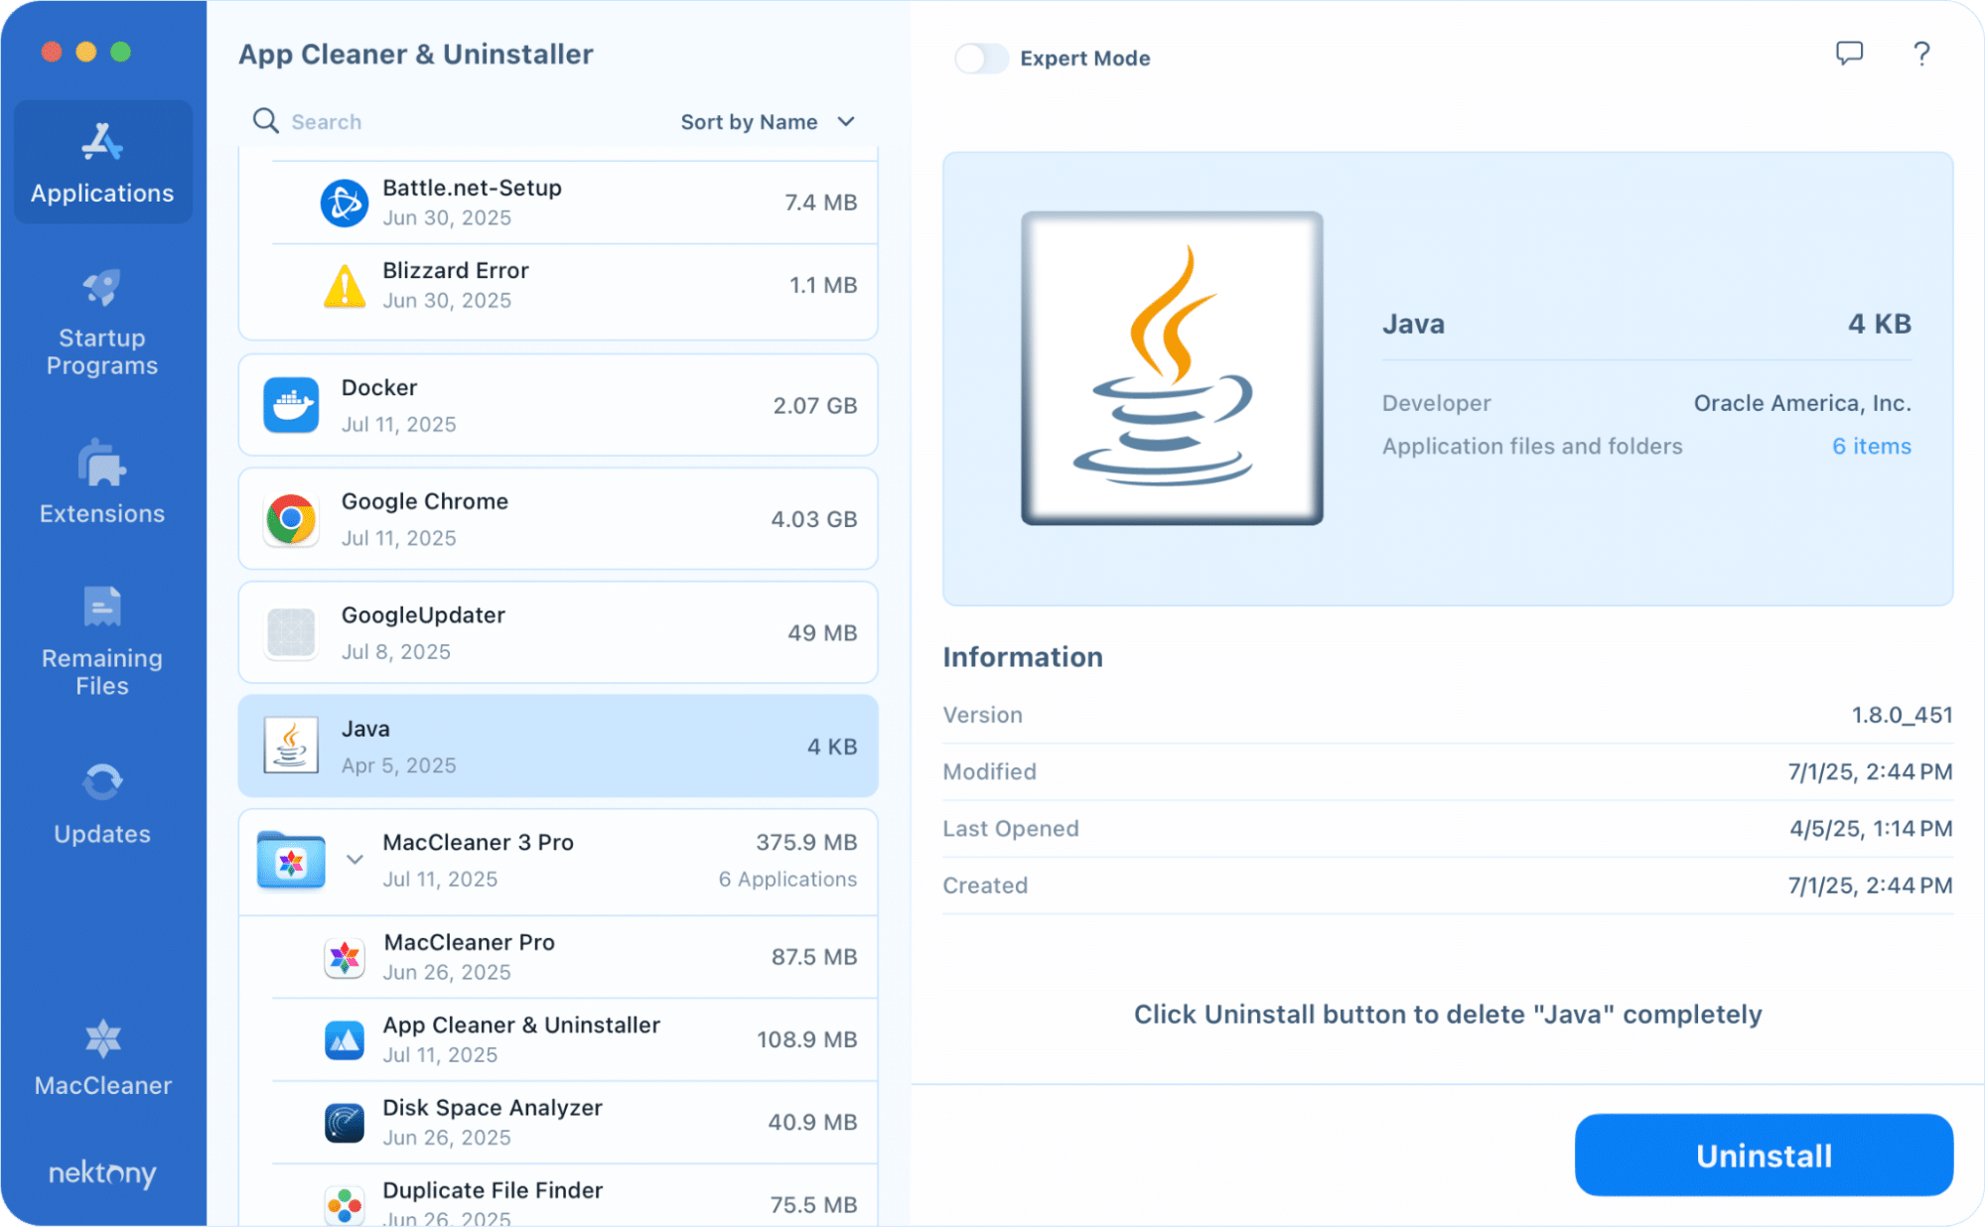1985x1227 pixels.
Task: Open the 6 items files link
Action: tap(1871, 446)
